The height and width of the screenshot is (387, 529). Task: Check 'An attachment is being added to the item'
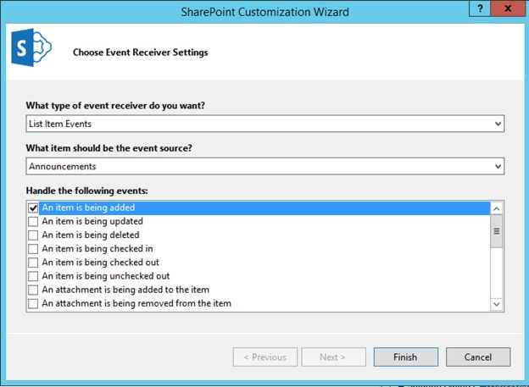coord(33,290)
